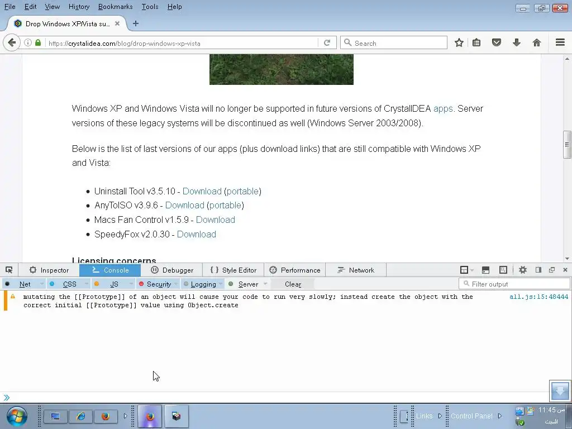Activate the element picker tool in DevTools
The image size is (572, 429).
(9, 270)
